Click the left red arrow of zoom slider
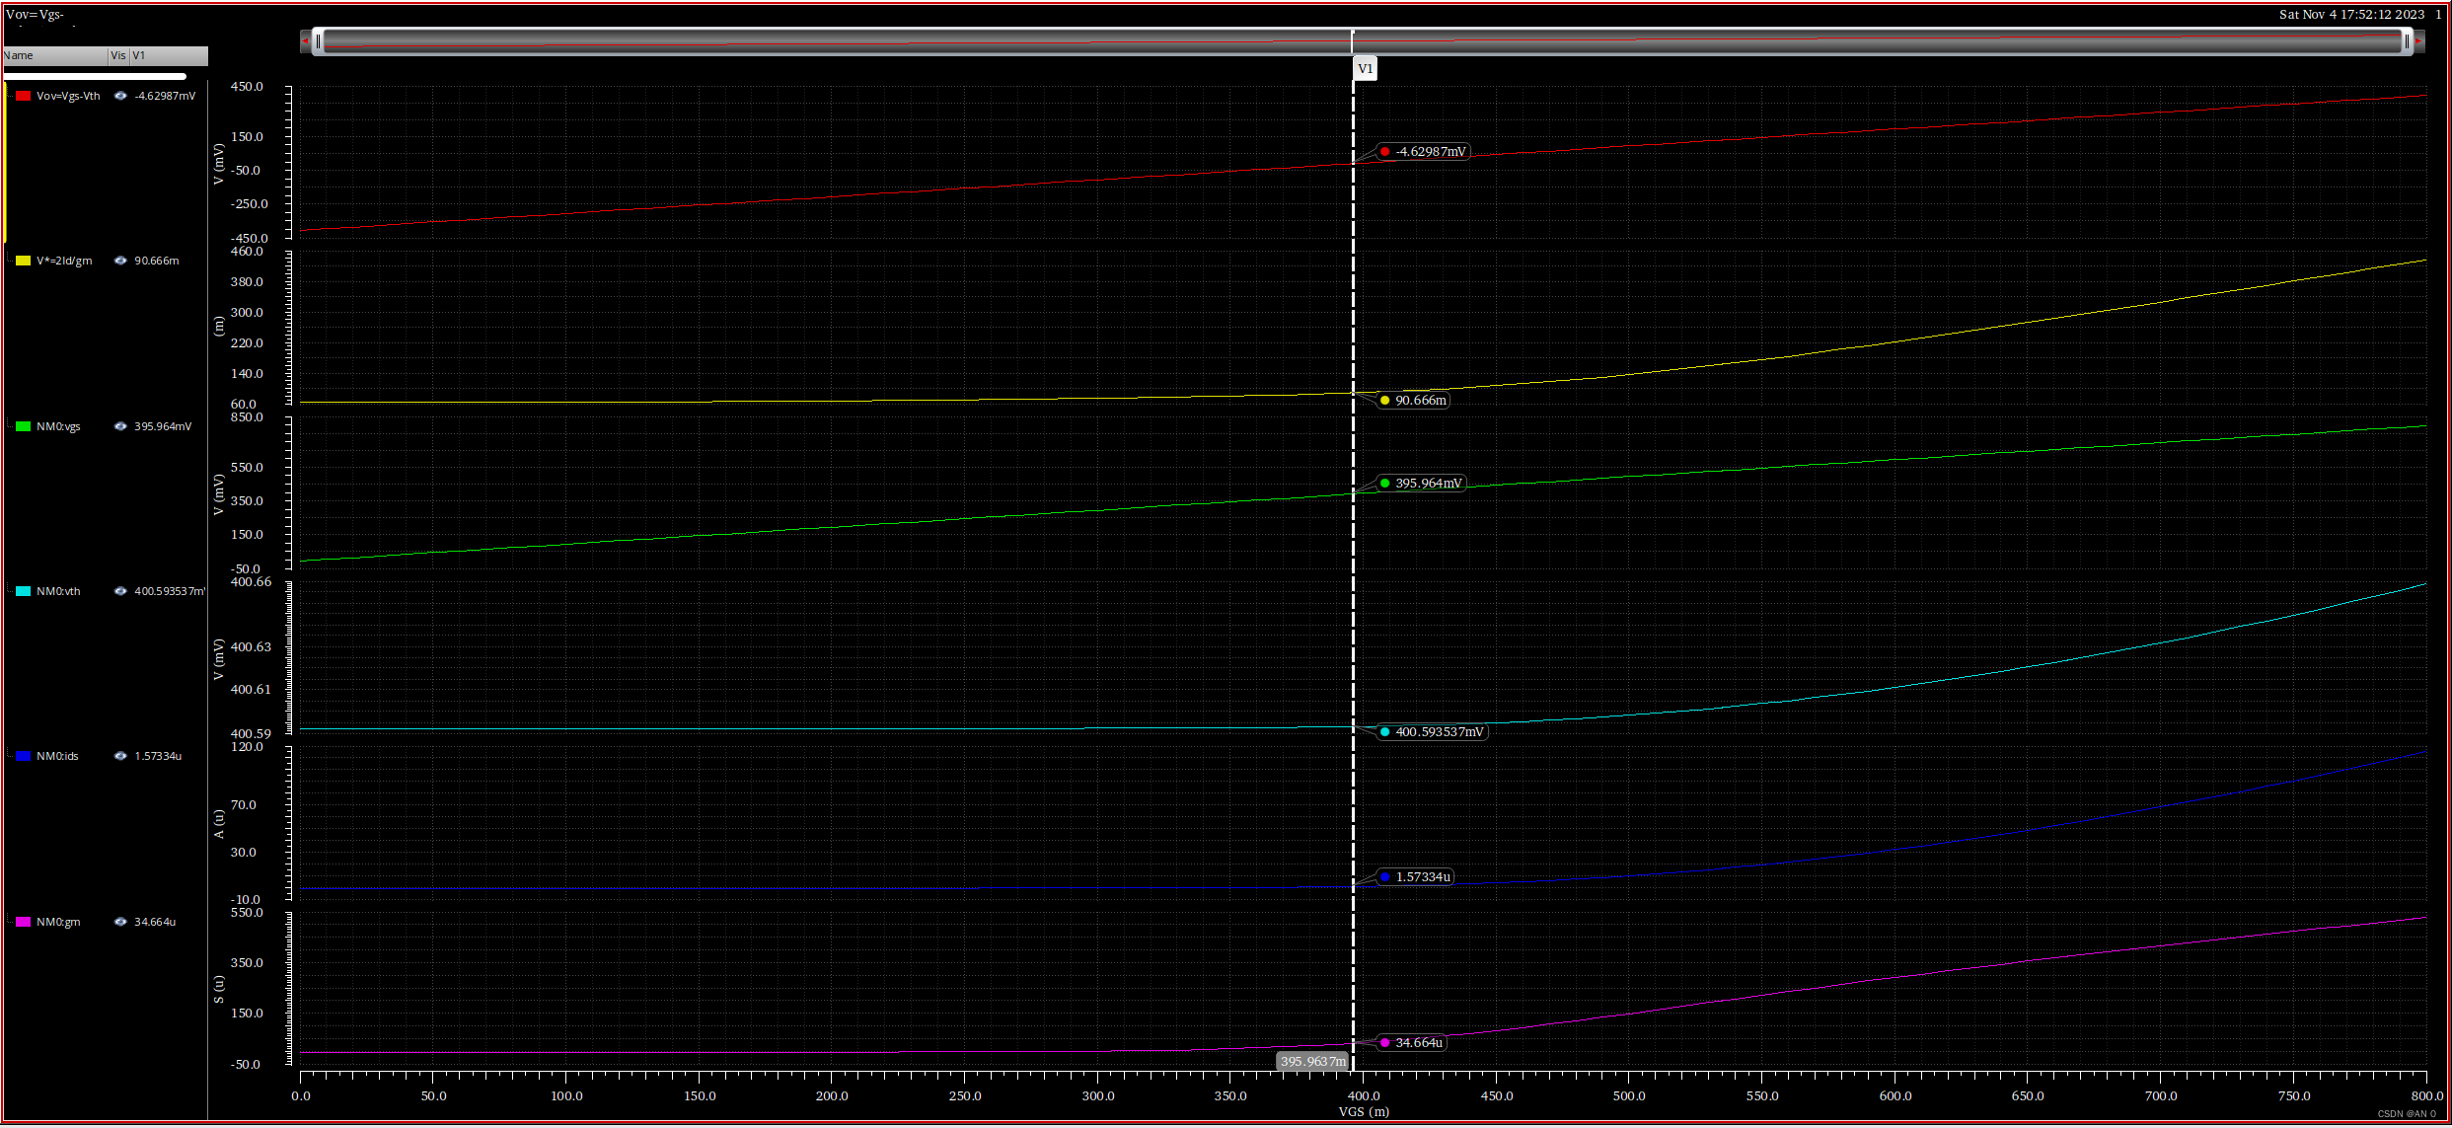 pos(306,41)
